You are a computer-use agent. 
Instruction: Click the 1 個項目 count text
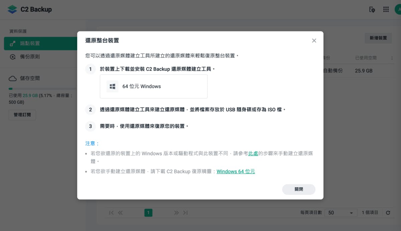370,213
